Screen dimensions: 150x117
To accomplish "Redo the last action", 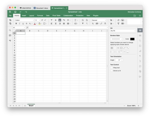I will 26,12.
